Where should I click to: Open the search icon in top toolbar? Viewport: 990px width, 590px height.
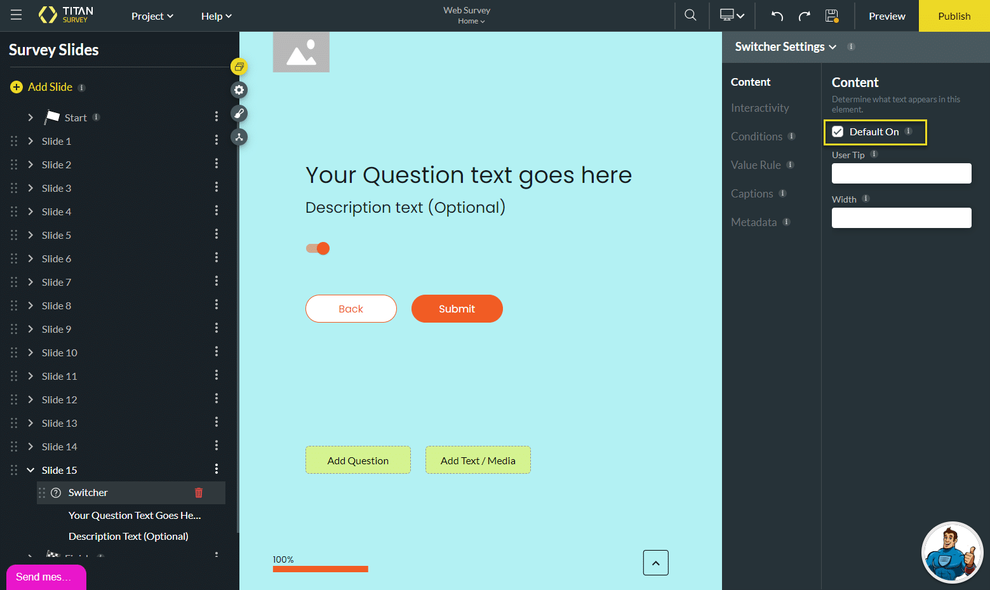(690, 15)
